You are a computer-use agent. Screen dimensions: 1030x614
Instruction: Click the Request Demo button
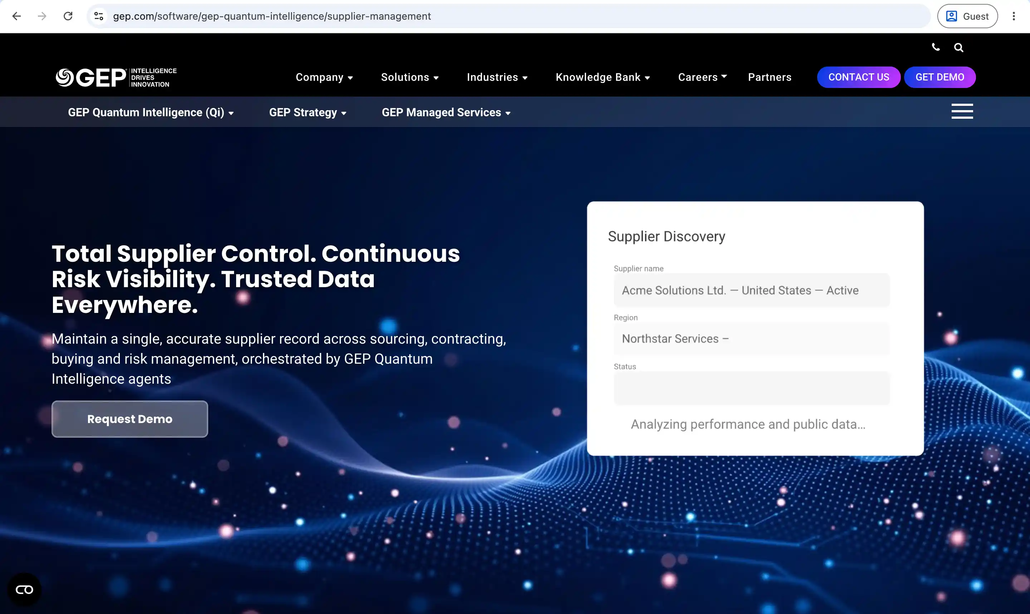click(130, 419)
